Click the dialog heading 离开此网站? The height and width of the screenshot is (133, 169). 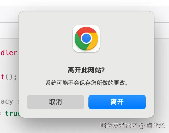click(86, 70)
